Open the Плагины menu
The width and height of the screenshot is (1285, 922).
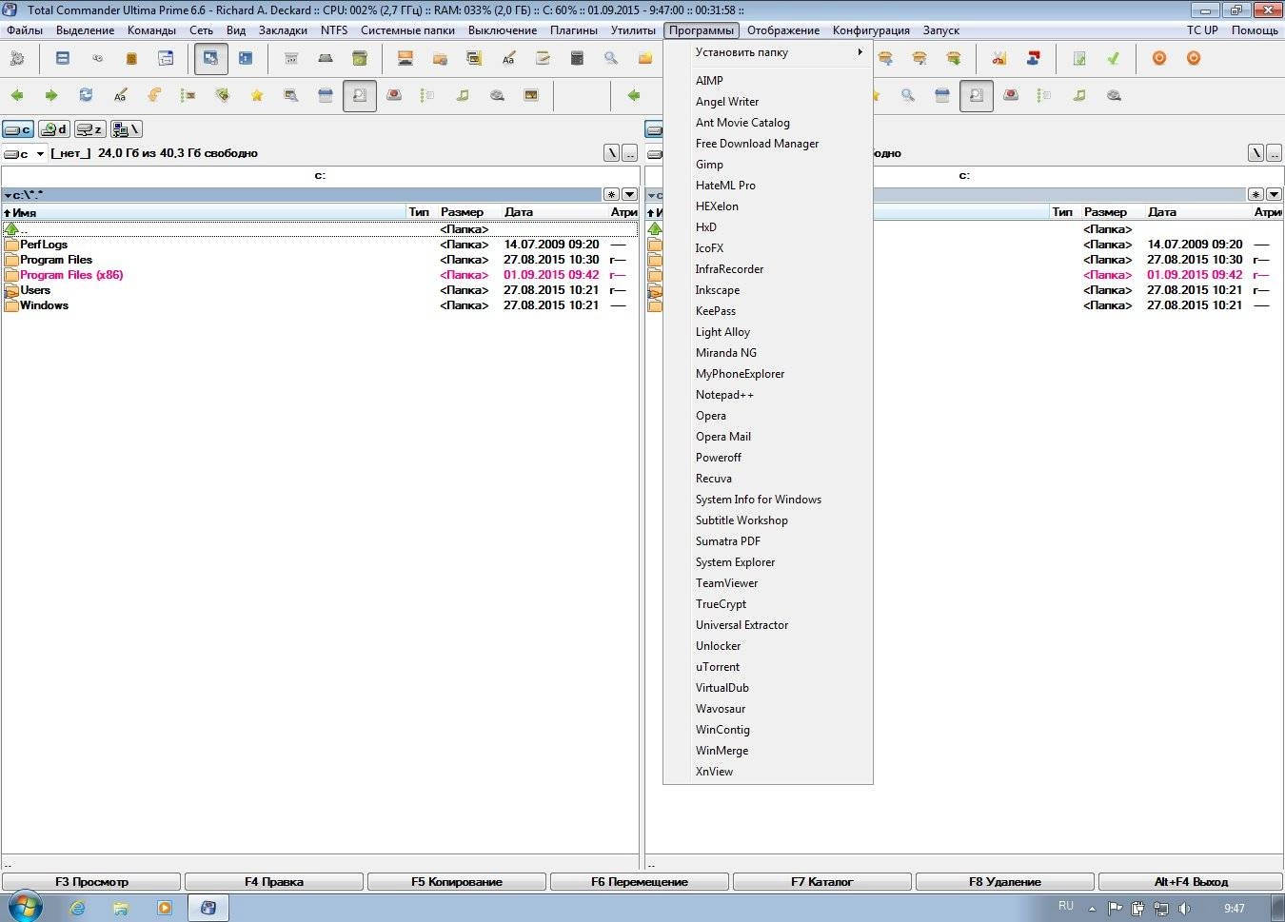[x=574, y=30]
